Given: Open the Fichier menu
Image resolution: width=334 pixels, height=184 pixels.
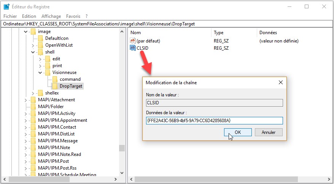Looking at the screenshot, I should [10, 16].
